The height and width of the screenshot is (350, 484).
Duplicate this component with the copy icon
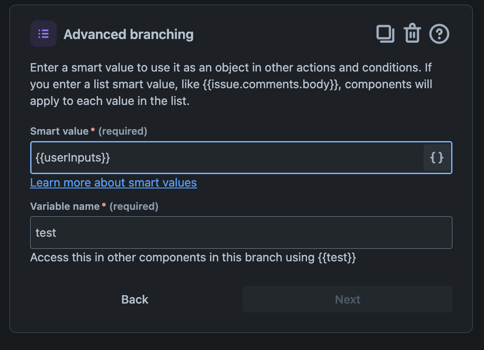point(385,34)
